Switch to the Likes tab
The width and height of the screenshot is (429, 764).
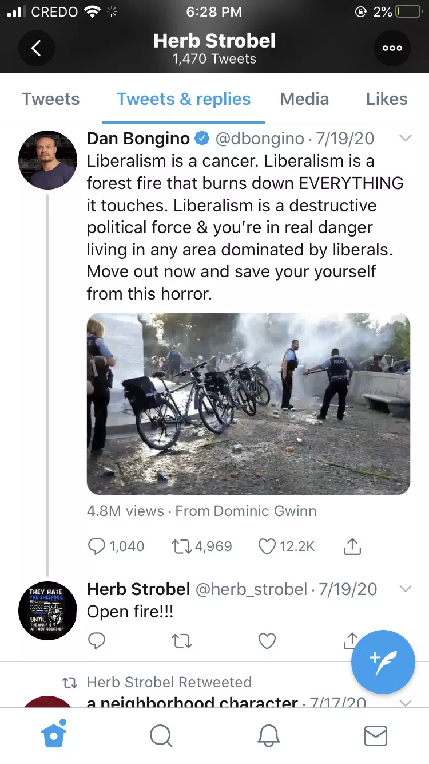coord(387,99)
